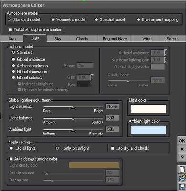Click the Decay rate percent field

point(113,180)
